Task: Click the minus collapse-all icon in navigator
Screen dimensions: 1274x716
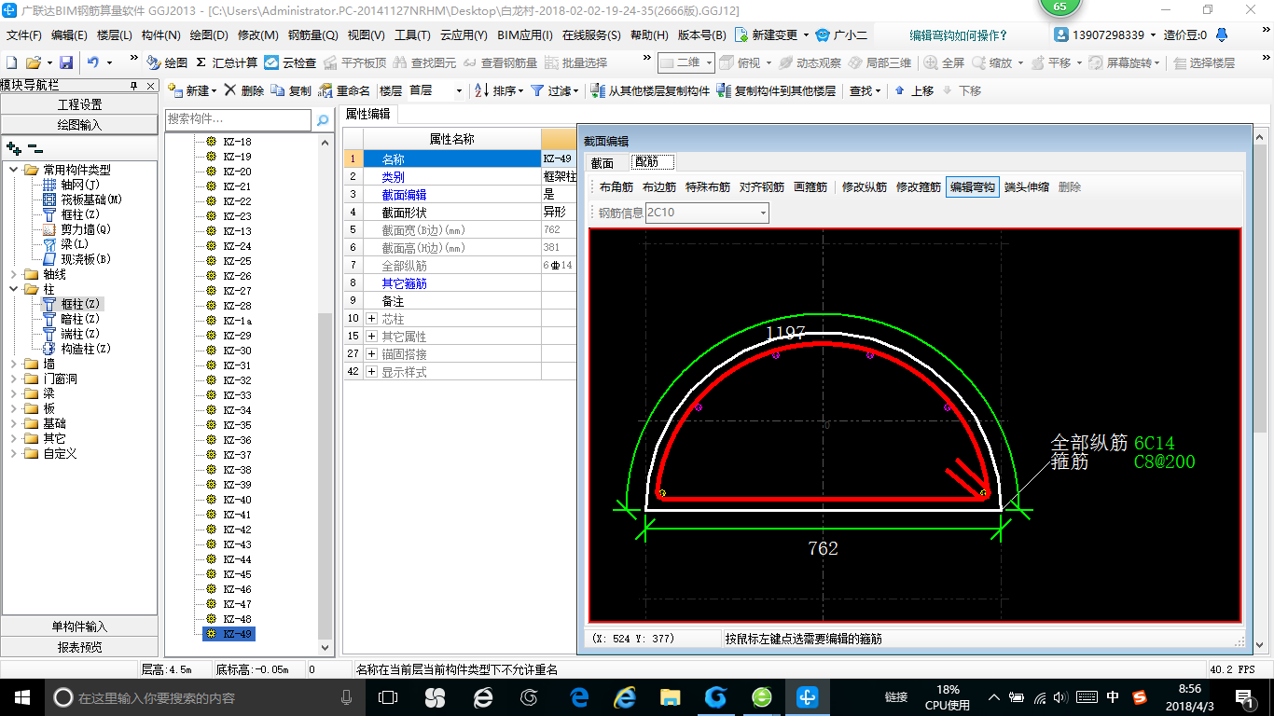Action: pos(35,147)
